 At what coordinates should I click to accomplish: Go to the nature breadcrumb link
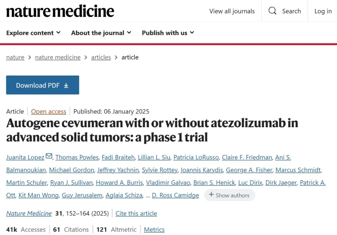pyautogui.click(x=15, y=58)
